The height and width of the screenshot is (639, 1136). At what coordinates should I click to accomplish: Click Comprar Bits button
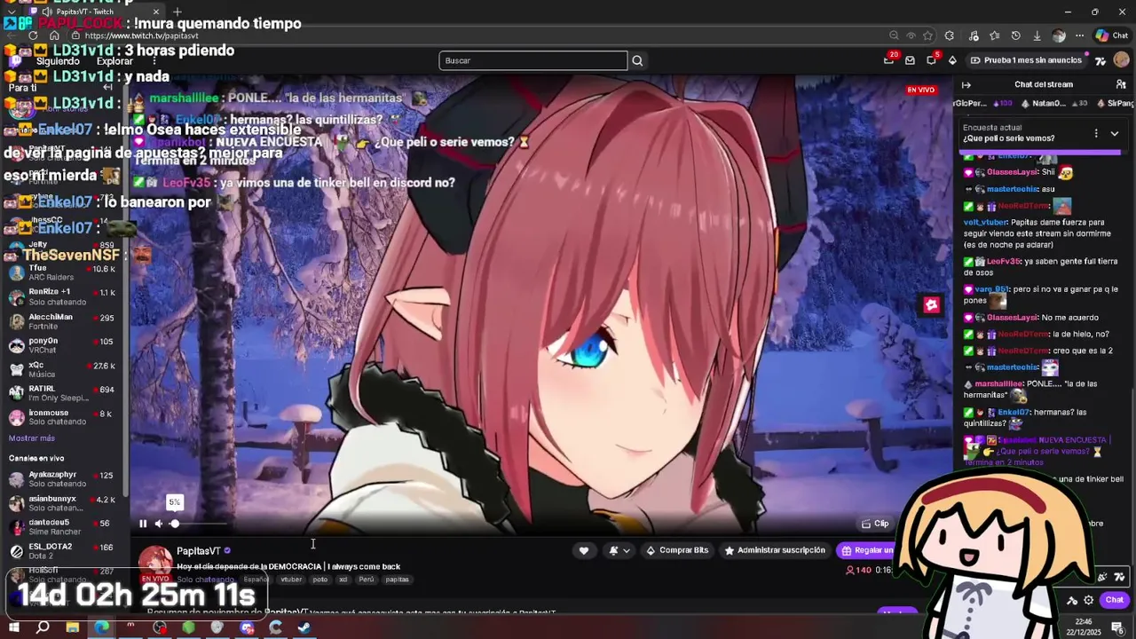tap(677, 550)
